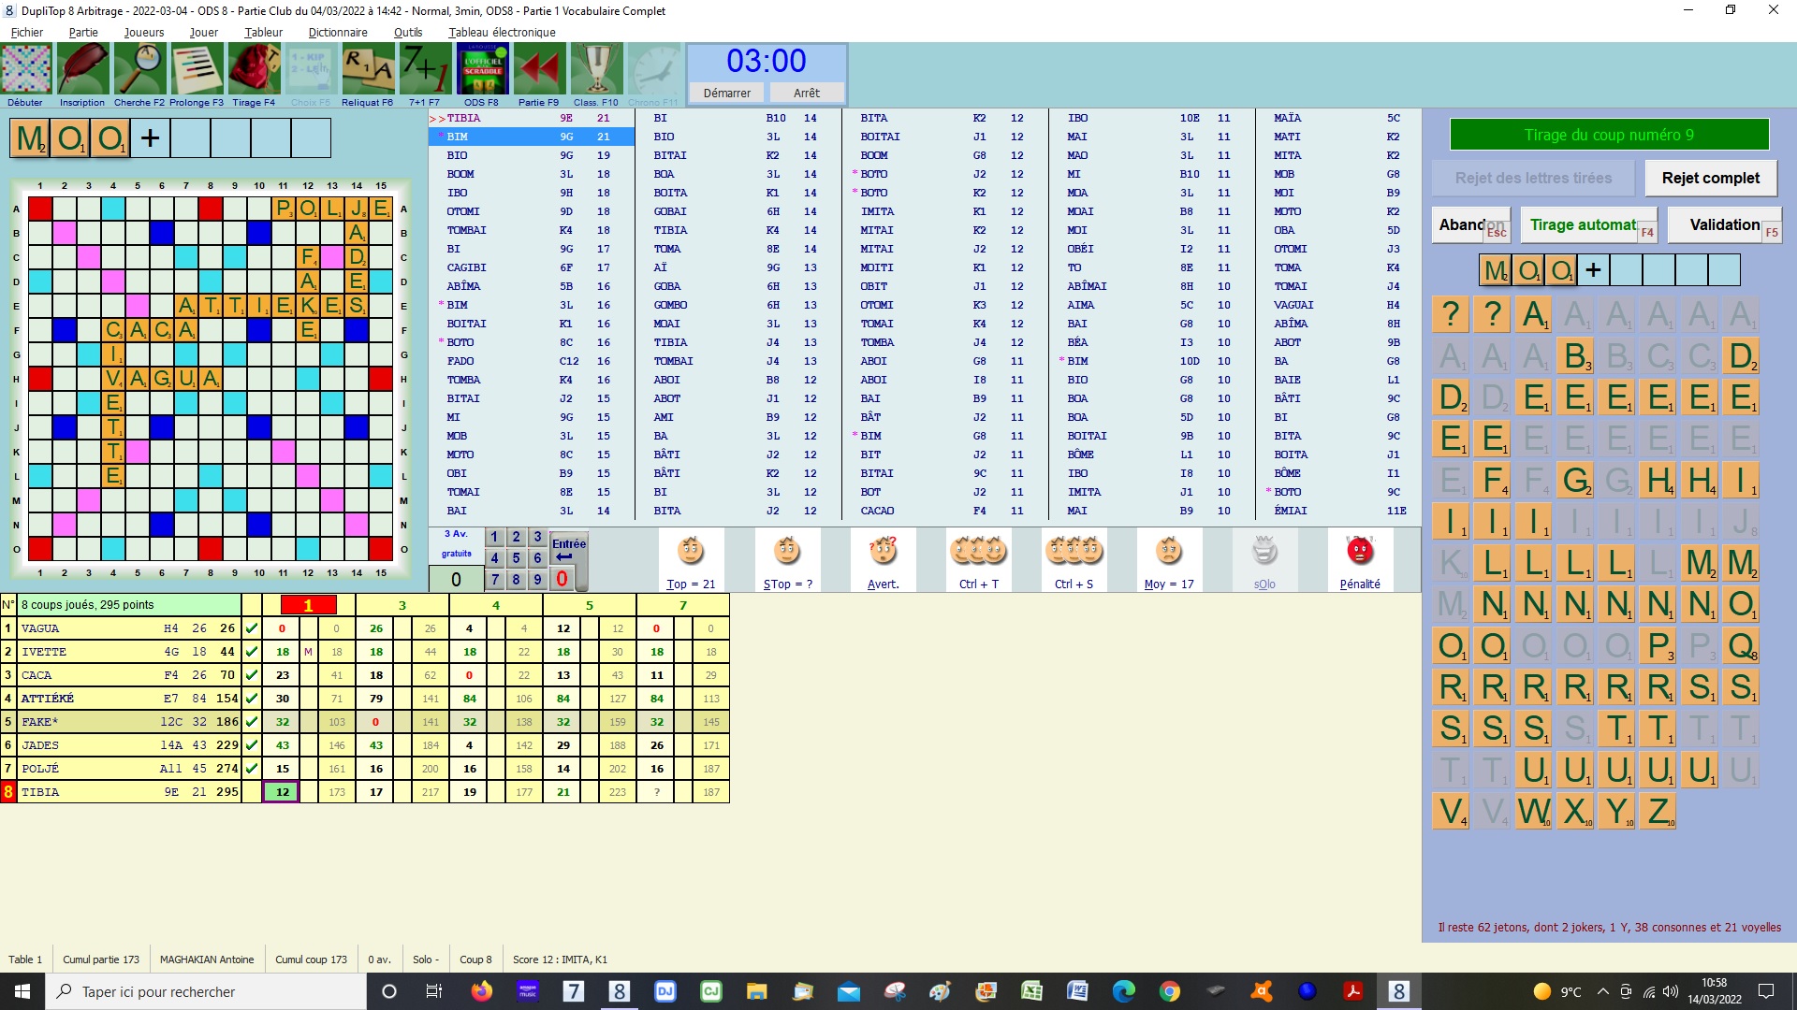Image resolution: width=1797 pixels, height=1010 pixels.
Task: Open Reliquat F6 tiles icon
Action: pyautogui.click(x=367, y=70)
